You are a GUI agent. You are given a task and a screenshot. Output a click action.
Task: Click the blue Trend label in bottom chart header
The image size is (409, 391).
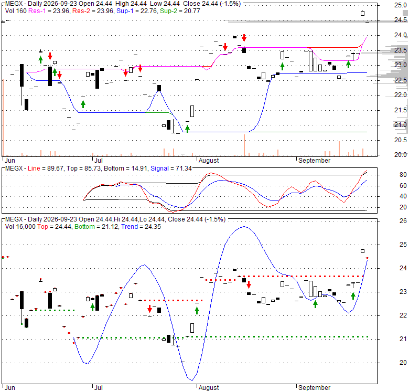coord(128,227)
